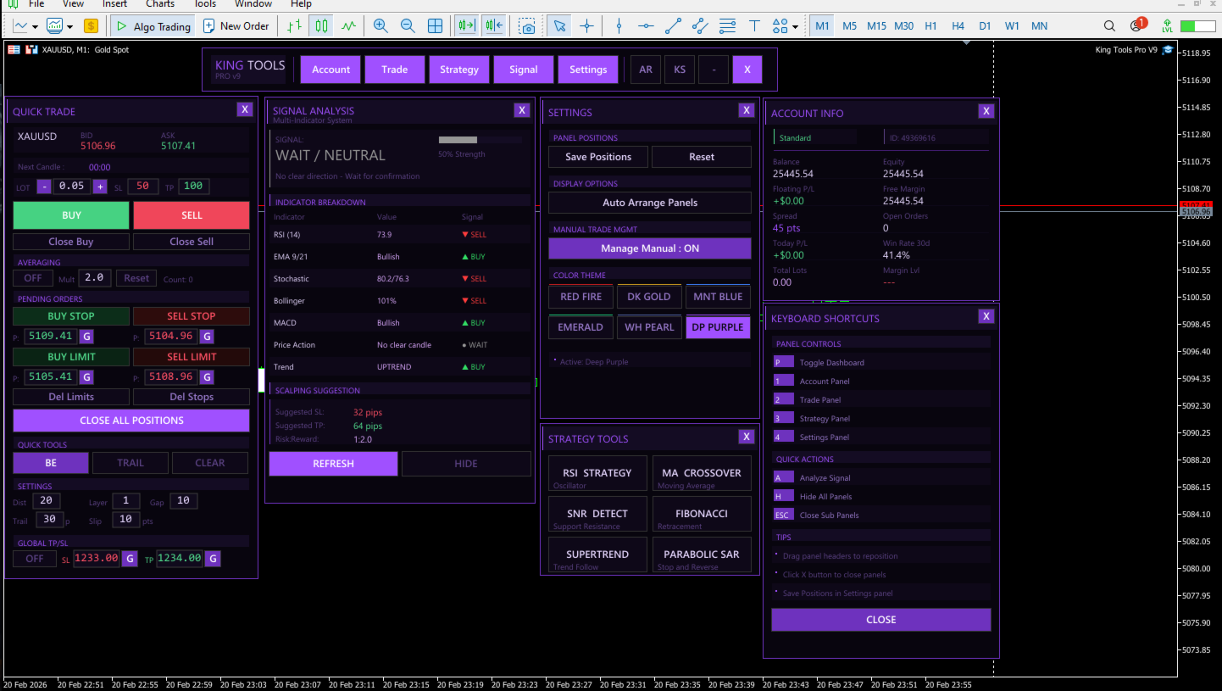Click the green BUY button
This screenshot has width=1222, height=691.
tap(71, 215)
